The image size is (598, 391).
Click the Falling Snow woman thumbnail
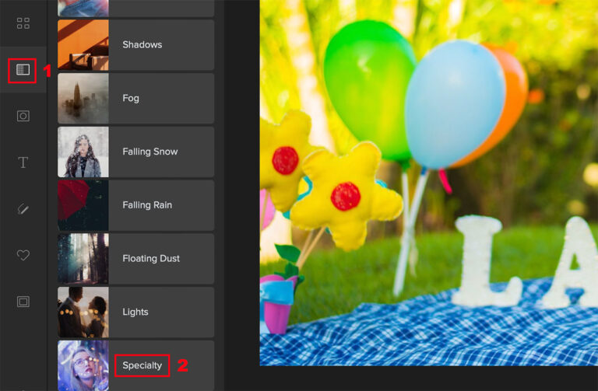tap(83, 152)
